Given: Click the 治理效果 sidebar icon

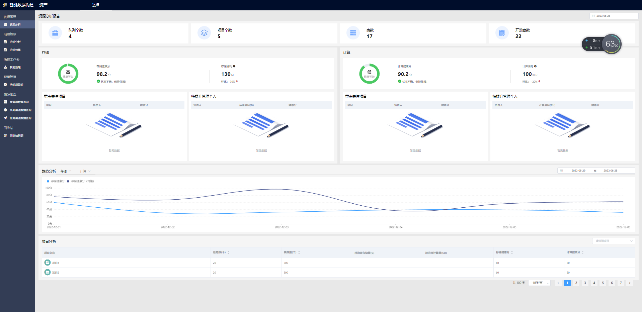Looking at the screenshot, I should [5, 50].
